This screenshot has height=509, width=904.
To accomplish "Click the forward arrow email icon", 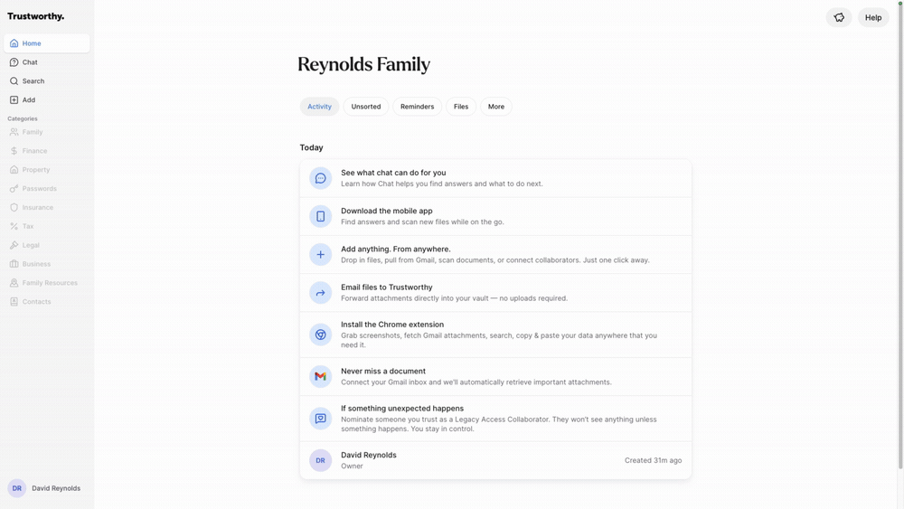I will 320,293.
